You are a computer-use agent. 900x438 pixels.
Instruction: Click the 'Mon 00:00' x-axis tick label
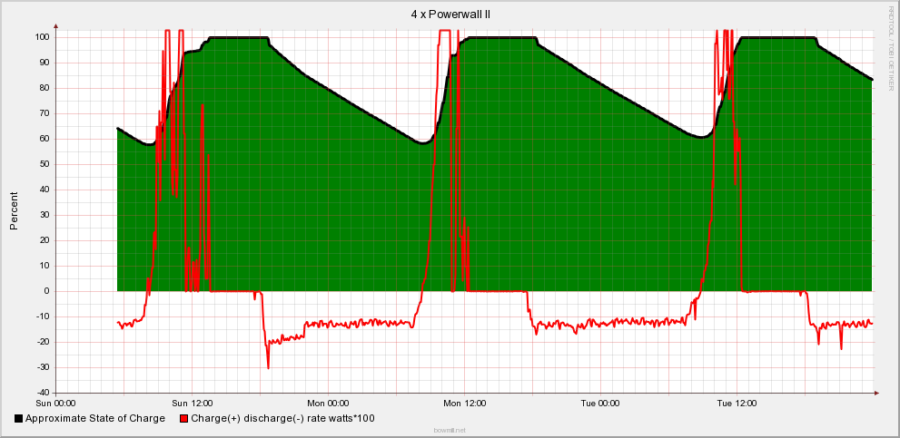tap(328, 404)
